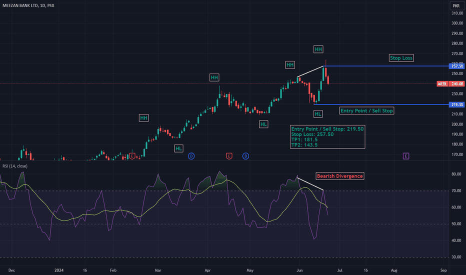Select the HH label above the late-May high
Viewport: 466px width, 275px height.
290,65
